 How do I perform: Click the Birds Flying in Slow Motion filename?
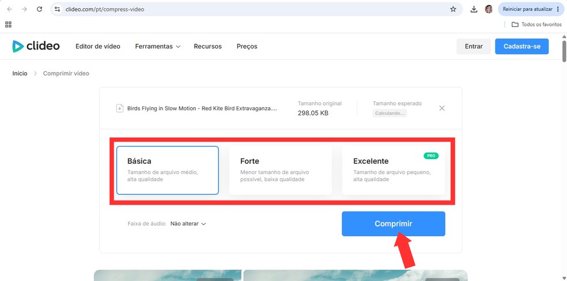coord(202,108)
